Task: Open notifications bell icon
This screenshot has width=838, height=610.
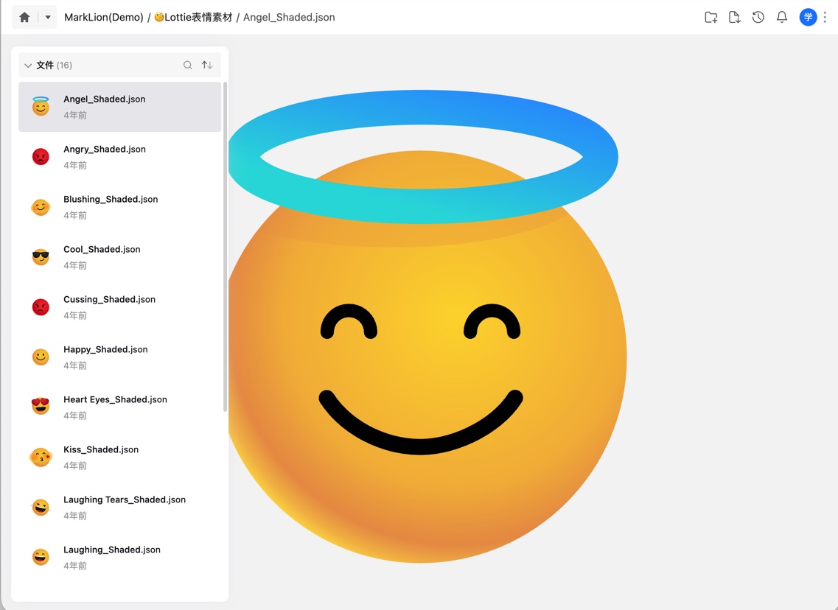Action: tap(782, 17)
